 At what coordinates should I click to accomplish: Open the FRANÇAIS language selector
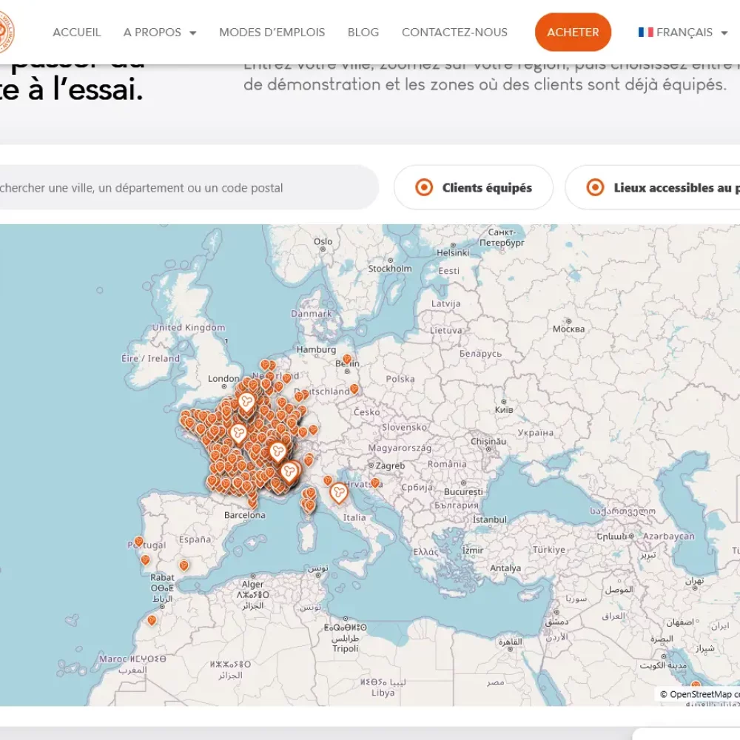(x=683, y=32)
